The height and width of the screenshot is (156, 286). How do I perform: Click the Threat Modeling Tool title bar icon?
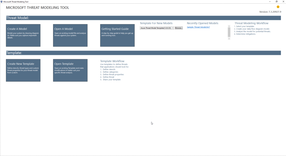click(1, 2)
